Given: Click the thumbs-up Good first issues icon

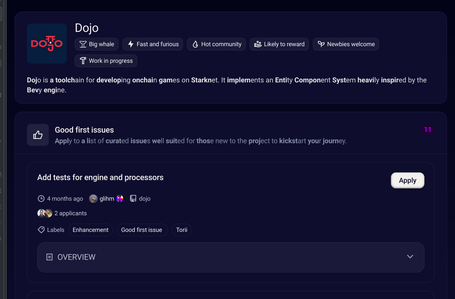Looking at the screenshot, I should 38,135.
